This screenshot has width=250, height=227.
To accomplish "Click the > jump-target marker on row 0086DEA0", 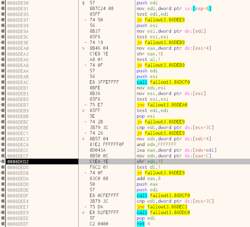I will tap(83, 48).
